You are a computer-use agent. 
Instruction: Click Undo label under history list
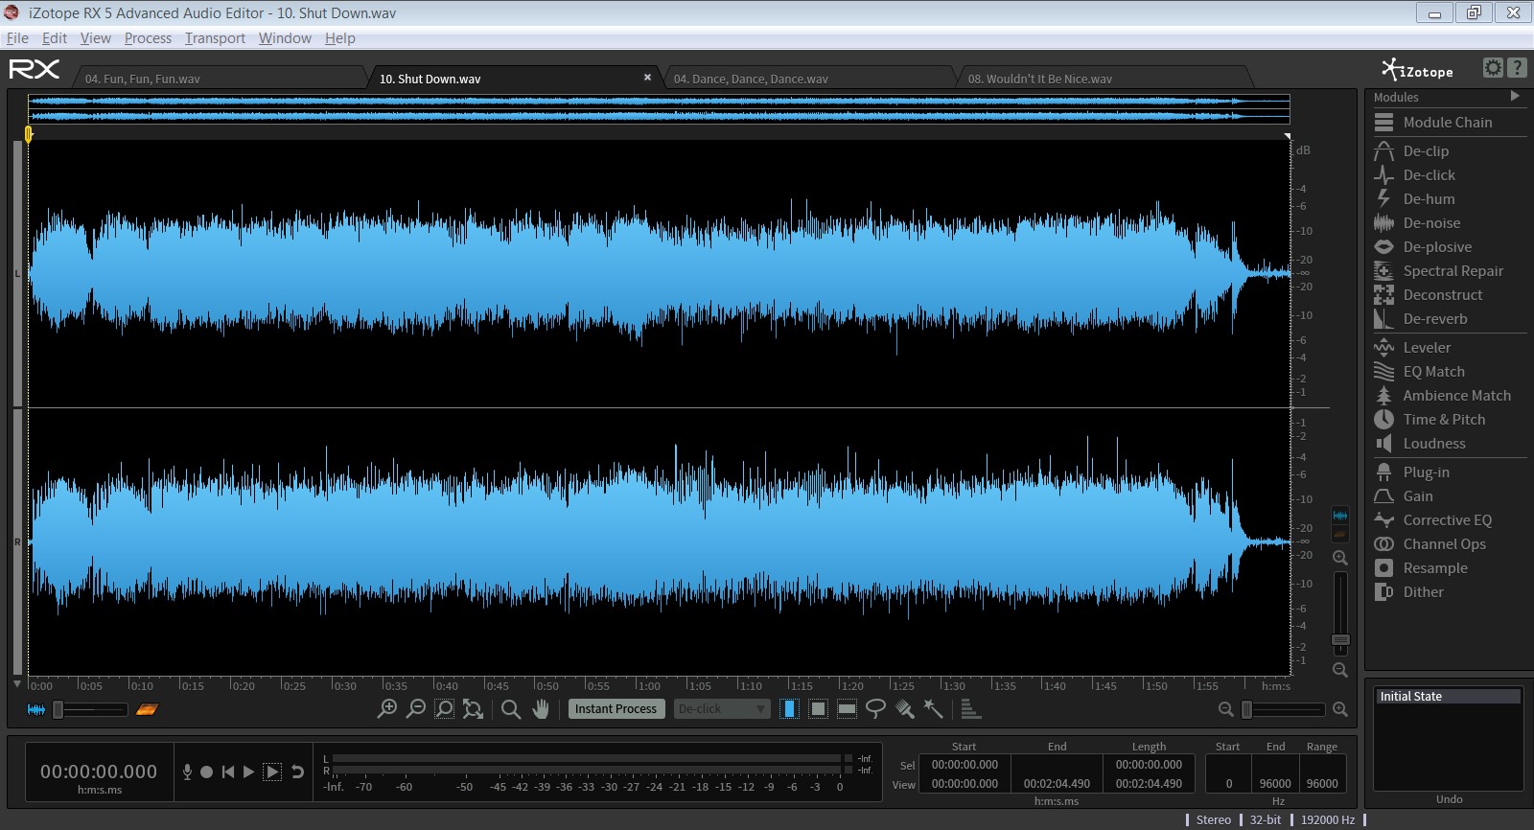(1449, 798)
